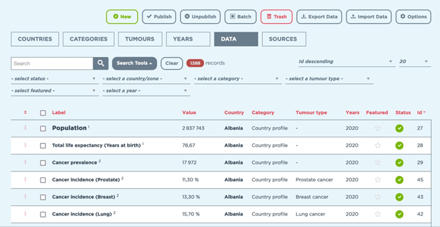Open the select status dropdown

coord(55,79)
